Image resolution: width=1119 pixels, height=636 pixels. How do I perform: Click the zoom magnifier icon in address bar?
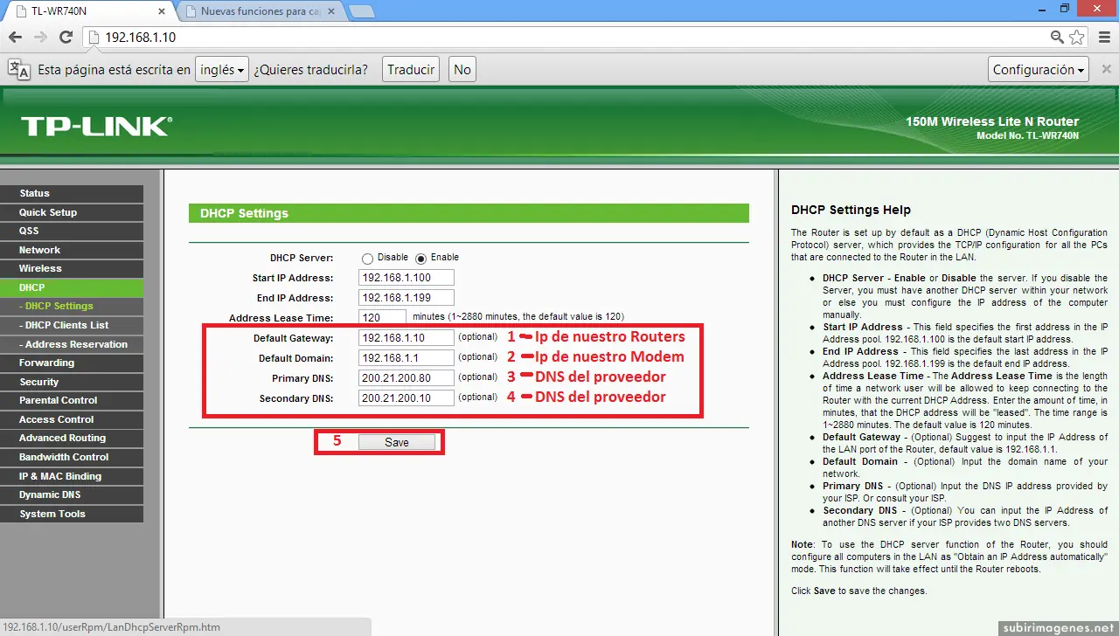pyautogui.click(x=1057, y=38)
